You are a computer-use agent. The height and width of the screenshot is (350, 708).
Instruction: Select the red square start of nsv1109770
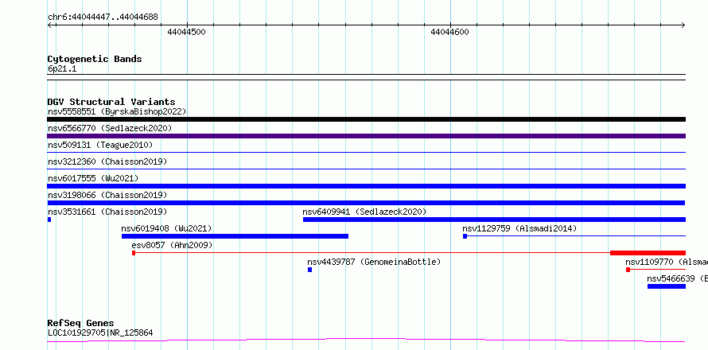(628, 270)
